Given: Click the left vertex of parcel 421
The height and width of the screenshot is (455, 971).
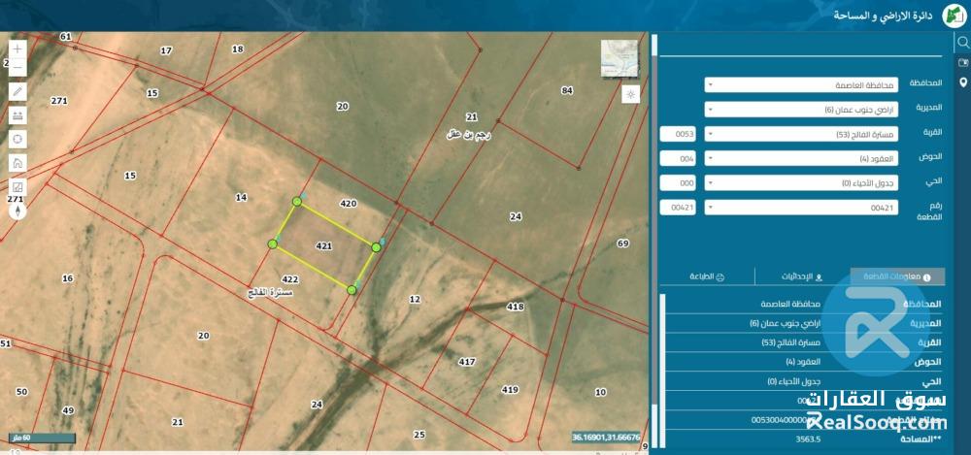Looking at the screenshot, I should coord(272,244).
